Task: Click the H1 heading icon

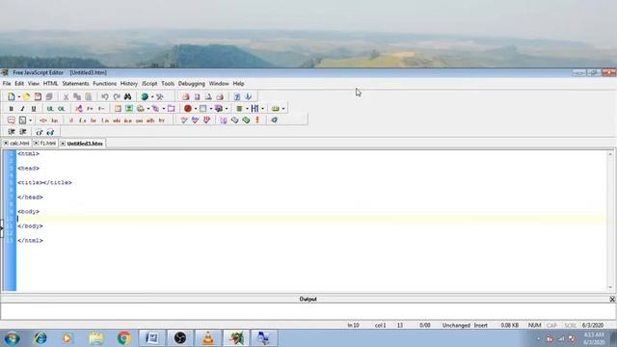Action: (255, 109)
